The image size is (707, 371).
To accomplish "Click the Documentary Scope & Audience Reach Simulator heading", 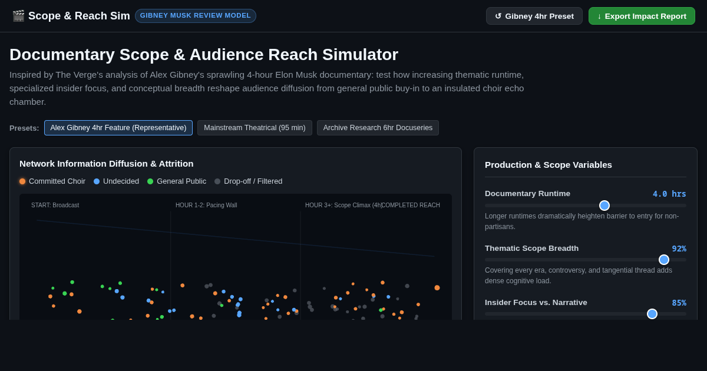I will [x=204, y=55].
